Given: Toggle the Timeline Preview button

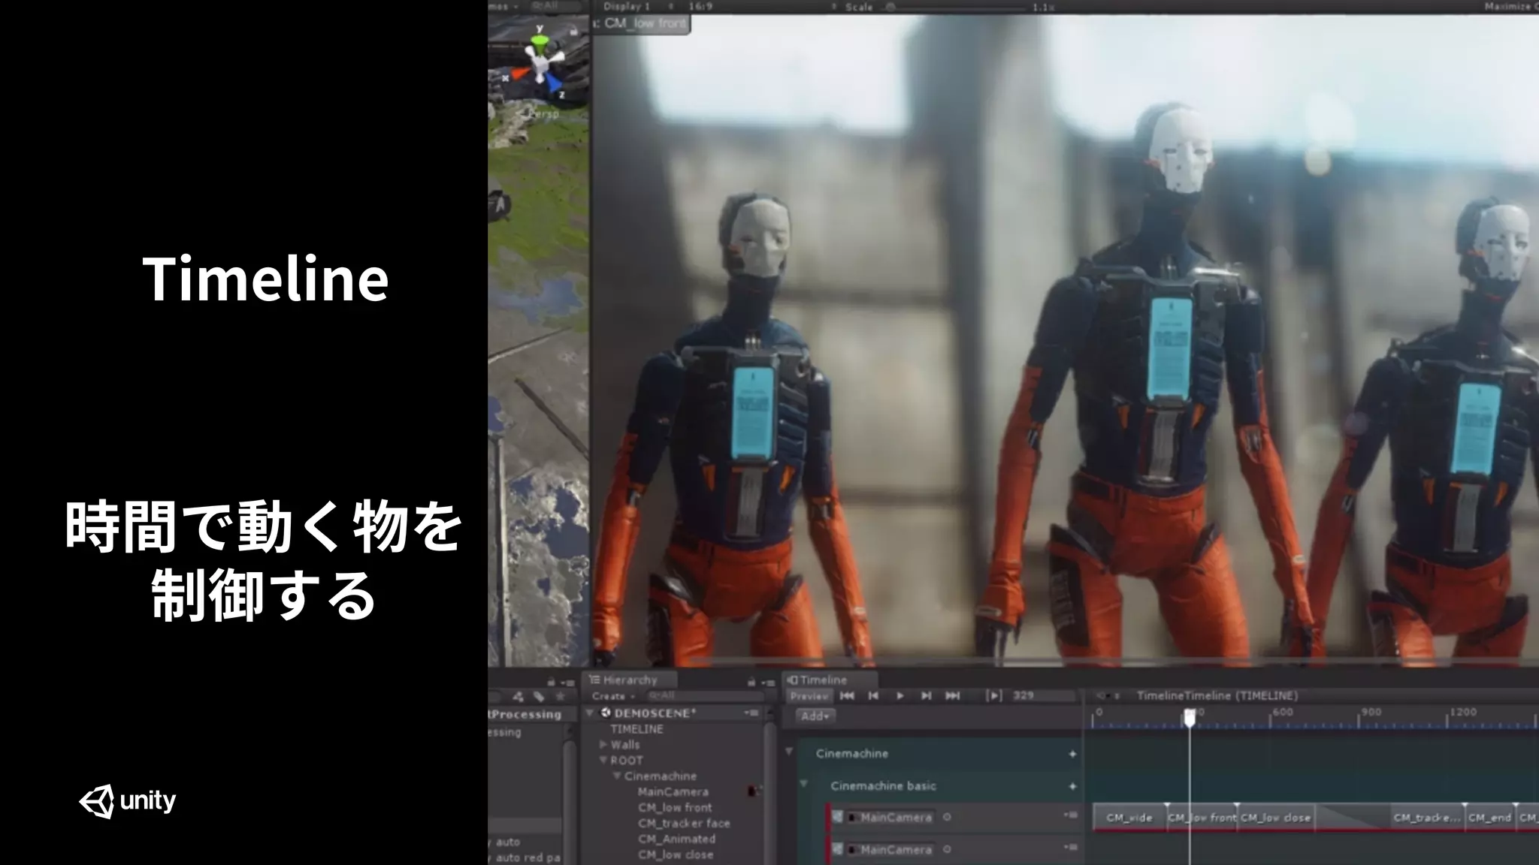Looking at the screenshot, I should click(x=809, y=696).
